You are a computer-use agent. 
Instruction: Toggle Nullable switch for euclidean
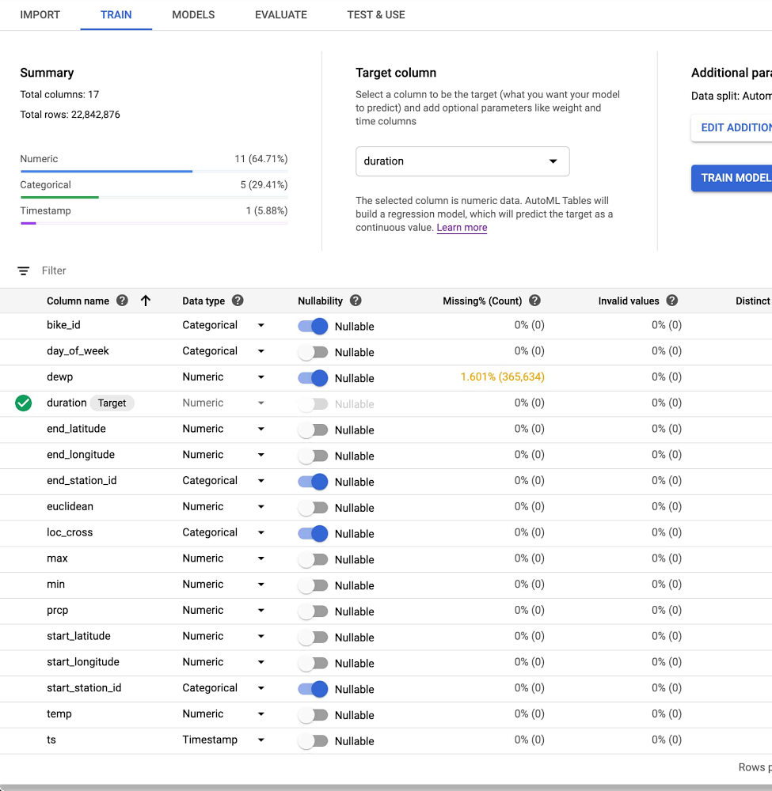point(313,508)
